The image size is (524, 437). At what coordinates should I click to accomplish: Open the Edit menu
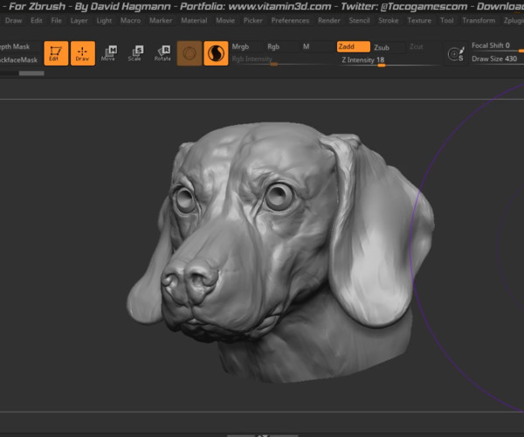coord(37,20)
